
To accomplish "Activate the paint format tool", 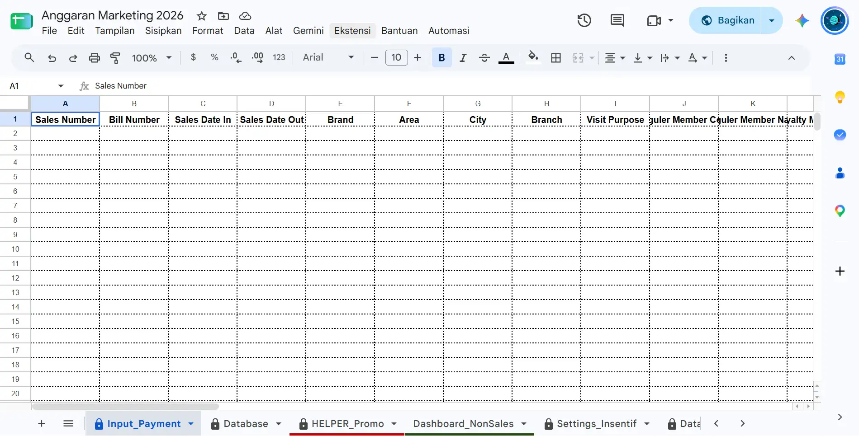I will [115, 58].
